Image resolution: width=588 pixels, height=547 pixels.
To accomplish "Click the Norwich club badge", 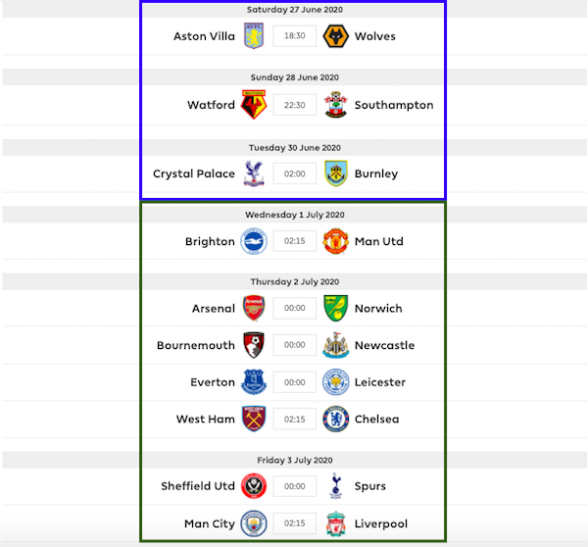I will 335,308.
